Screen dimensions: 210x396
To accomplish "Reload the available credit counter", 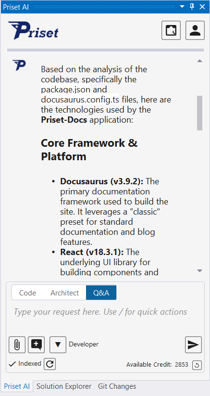I will click(x=197, y=365).
